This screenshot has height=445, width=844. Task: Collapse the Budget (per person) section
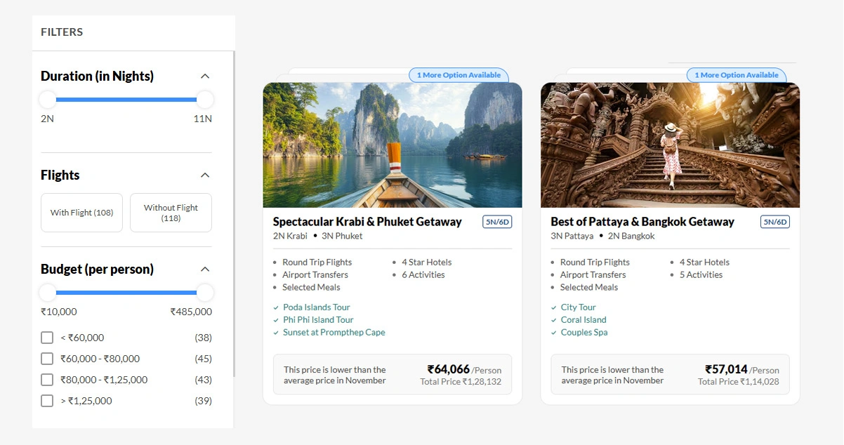[x=204, y=269]
